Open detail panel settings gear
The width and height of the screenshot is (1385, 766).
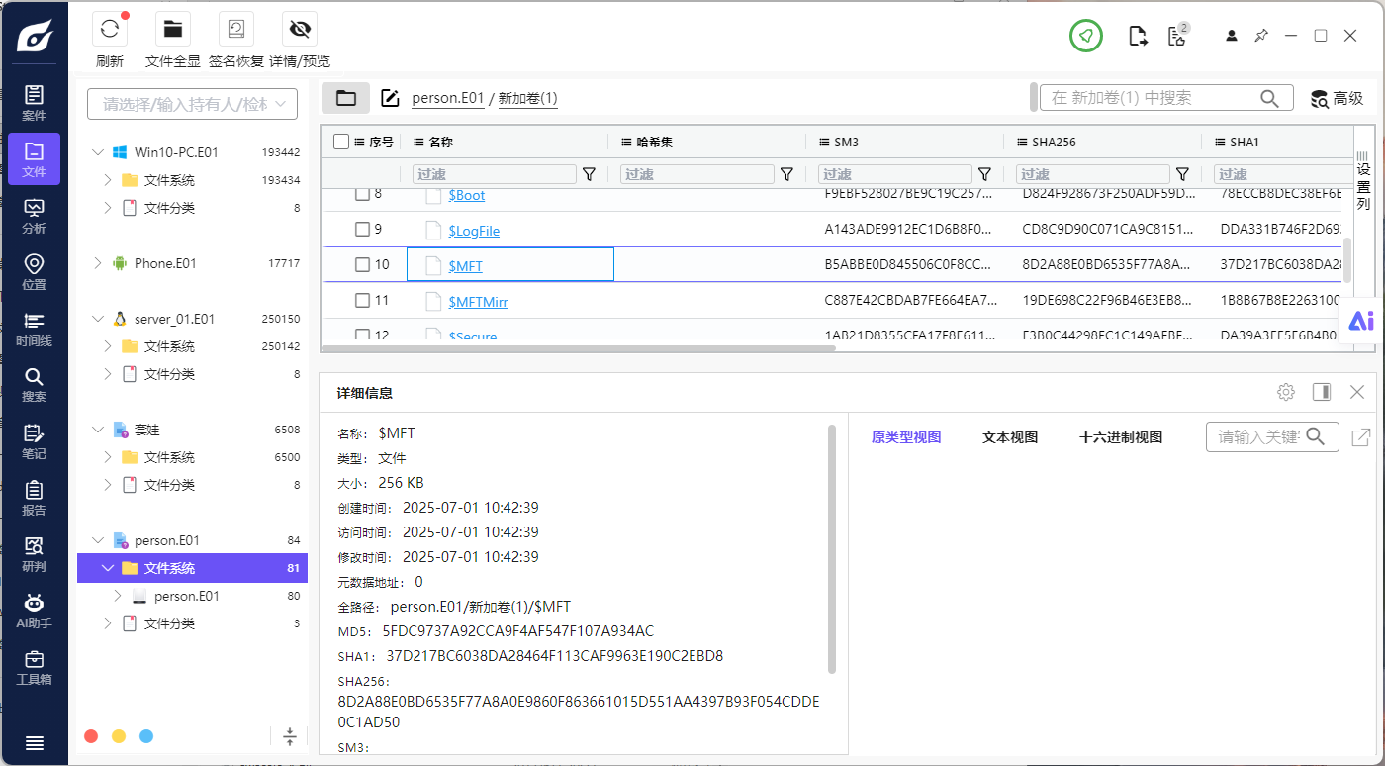[x=1286, y=392]
